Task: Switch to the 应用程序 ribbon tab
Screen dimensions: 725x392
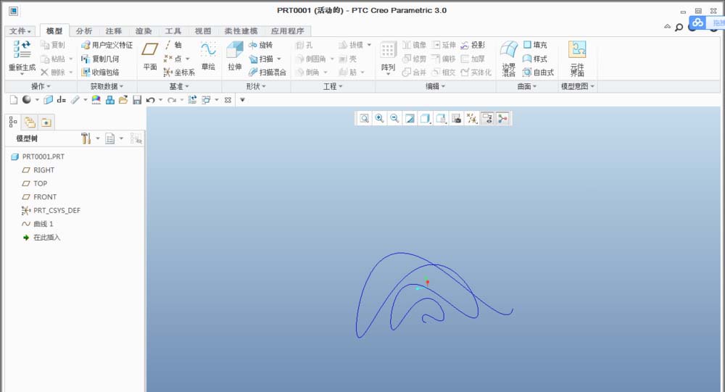Action: click(287, 31)
